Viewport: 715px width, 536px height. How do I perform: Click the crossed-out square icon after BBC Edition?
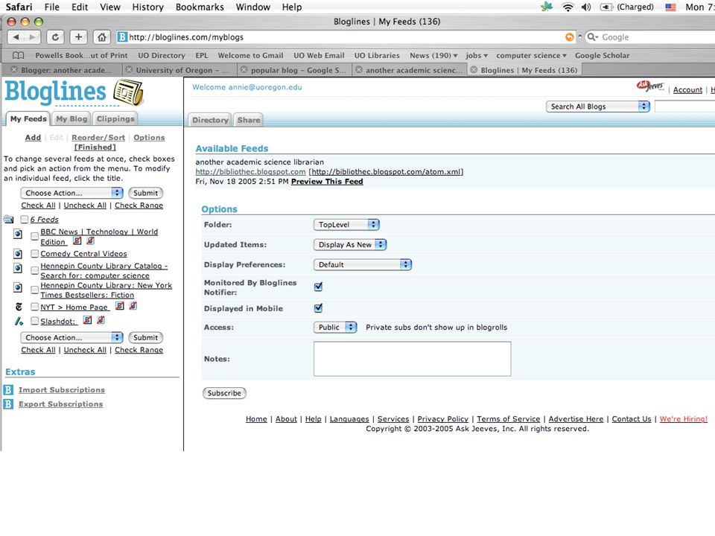tap(77, 240)
